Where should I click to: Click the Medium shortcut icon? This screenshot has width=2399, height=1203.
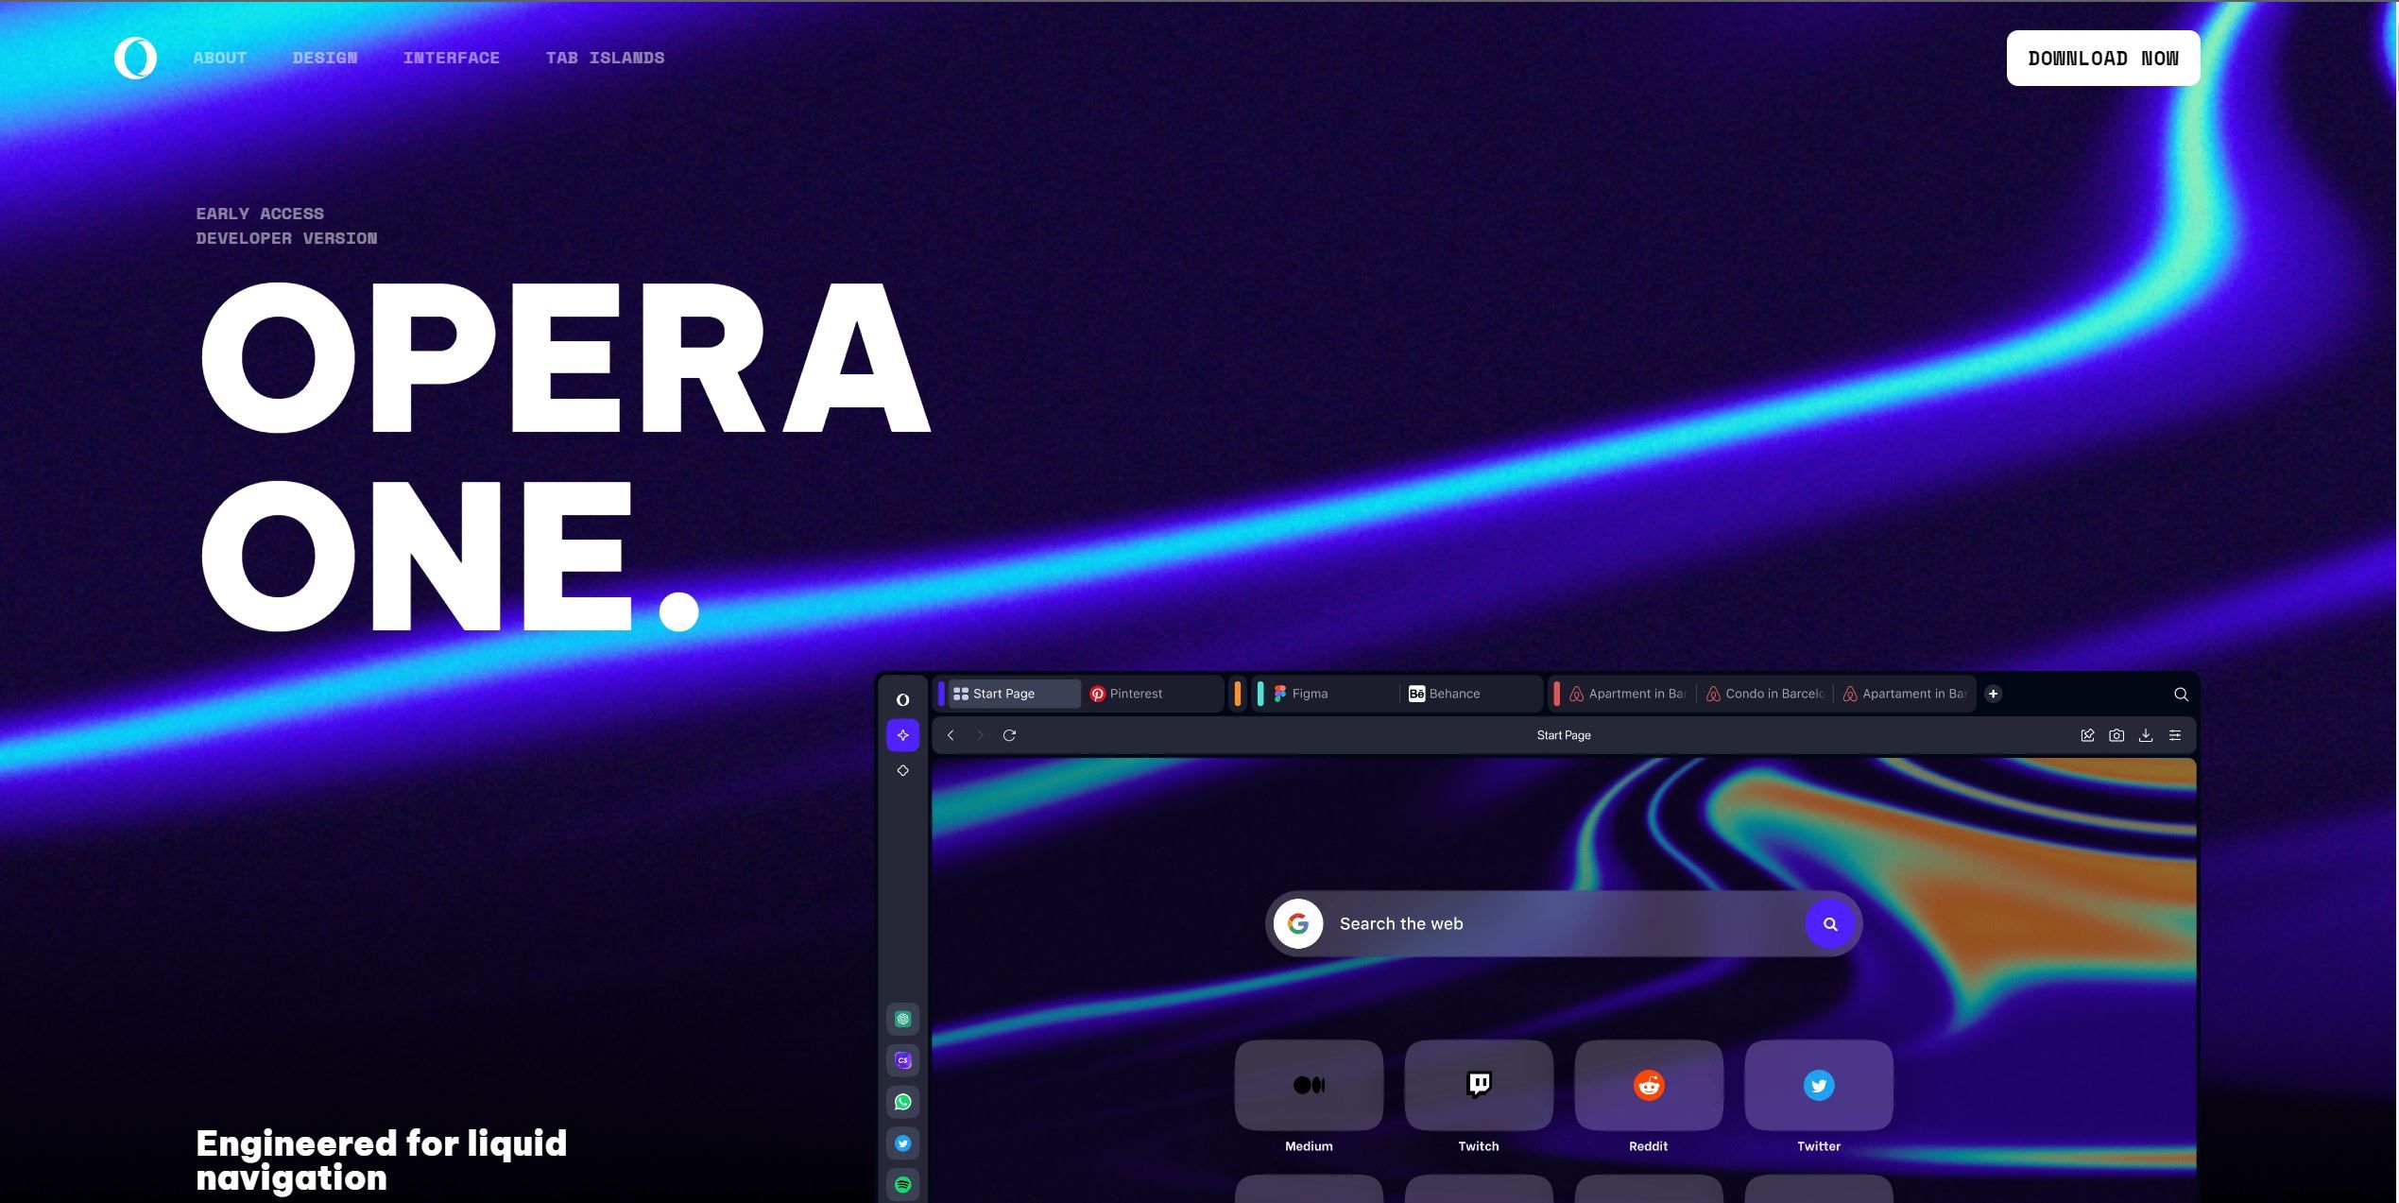point(1310,1085)
